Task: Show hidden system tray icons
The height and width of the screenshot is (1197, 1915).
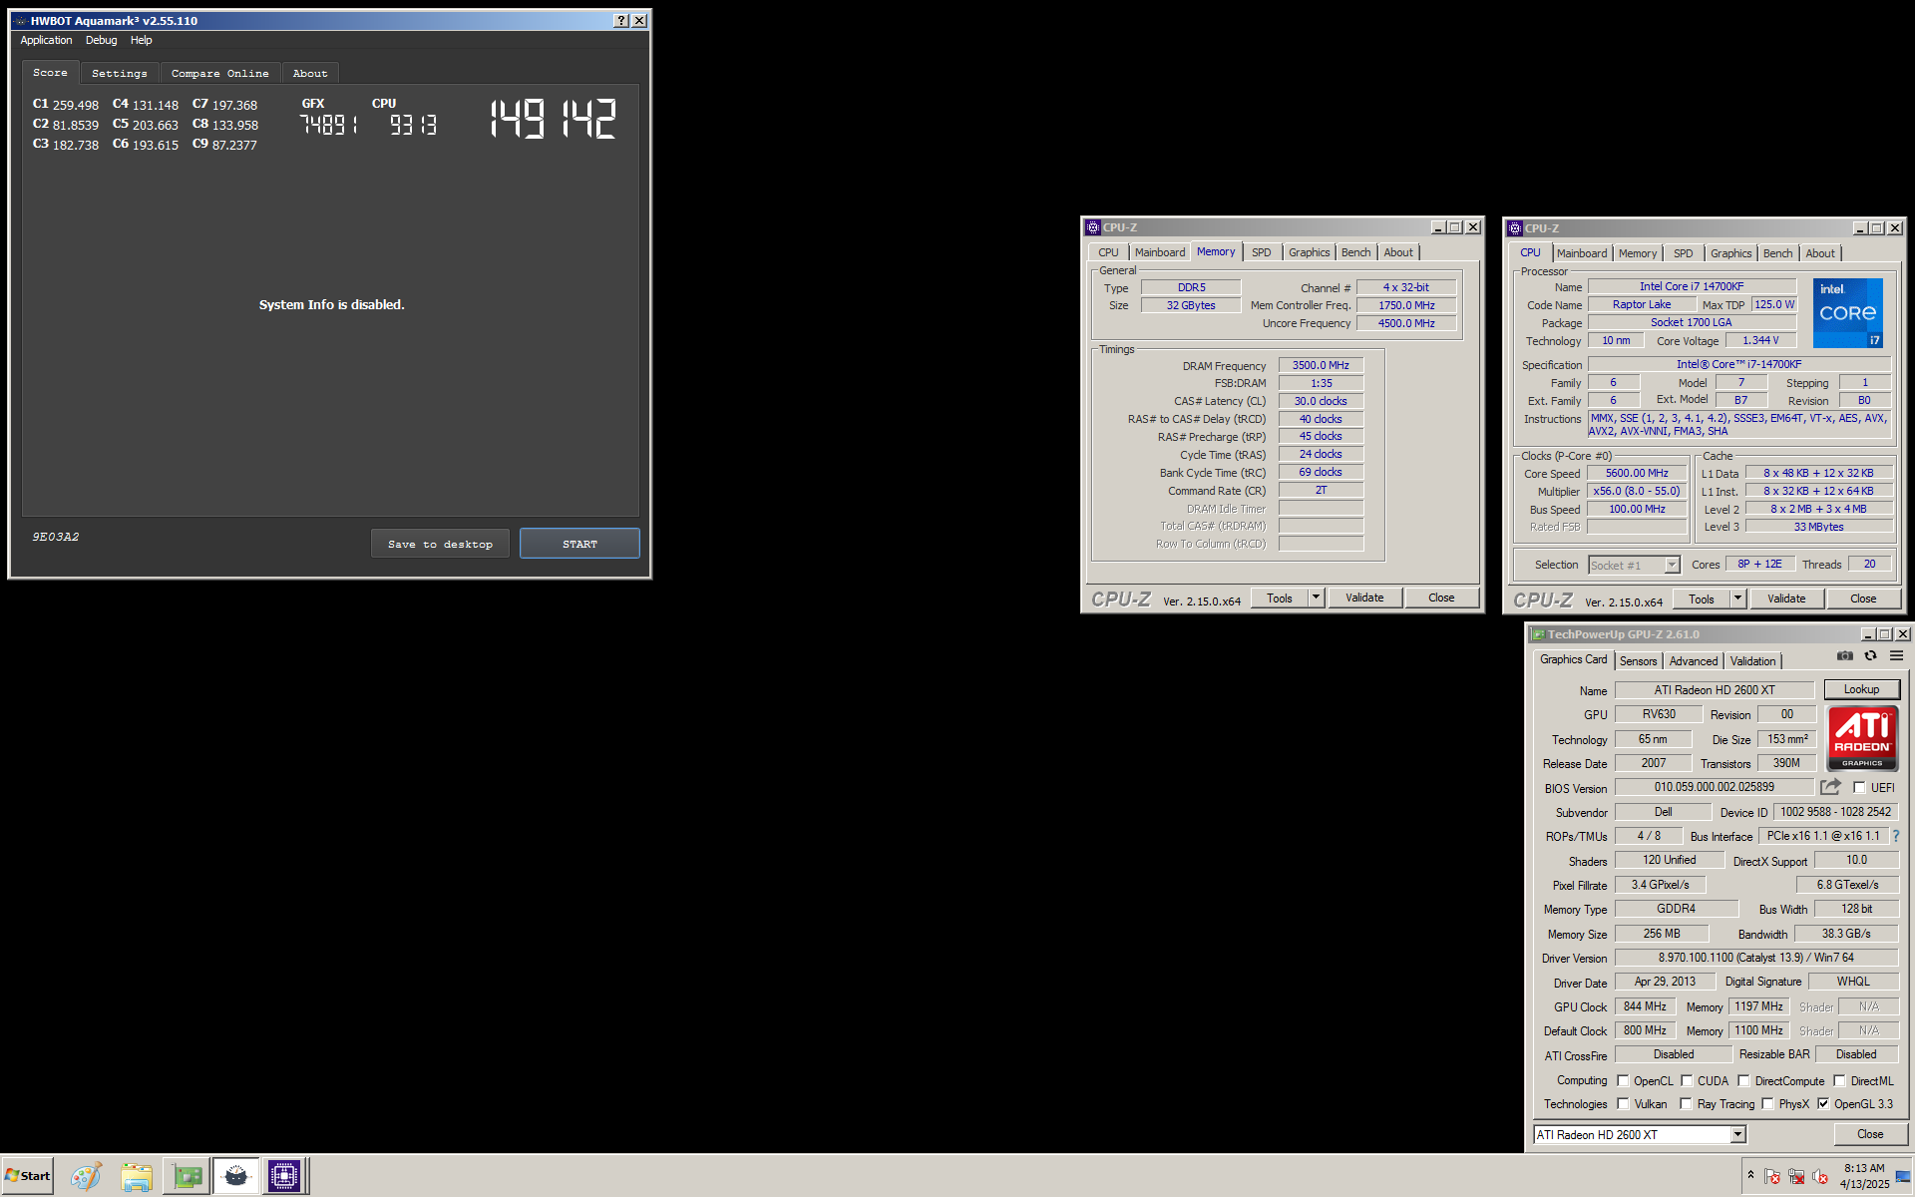Action: (1750, 1175)
